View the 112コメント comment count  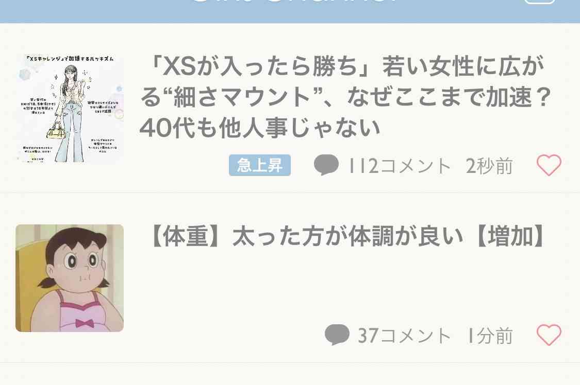click(400, 166)
